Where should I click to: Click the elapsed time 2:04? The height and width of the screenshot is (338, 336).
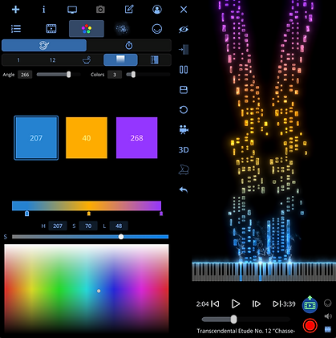pyautogui.click(x=202, y=304)
